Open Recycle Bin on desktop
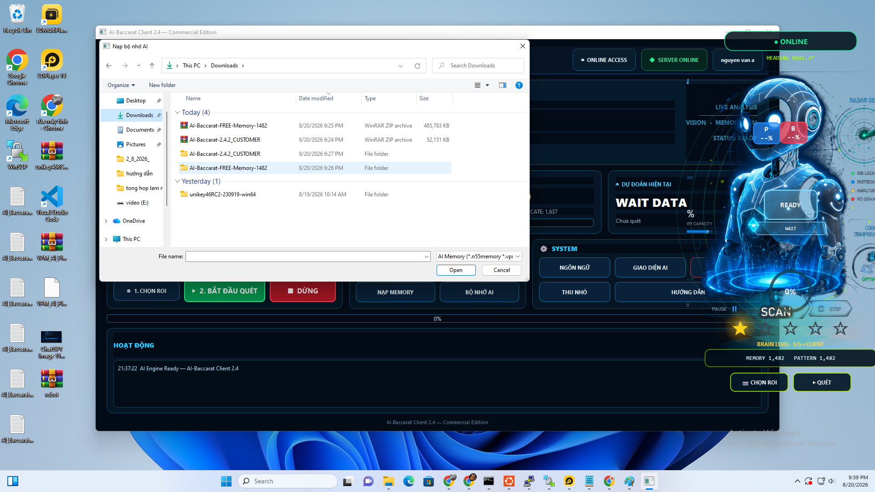Screen dimensions: 875x492 [x=17, y=19]
